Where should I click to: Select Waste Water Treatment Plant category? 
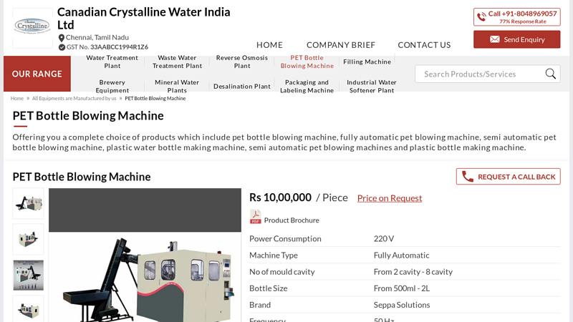click(177, 62)
